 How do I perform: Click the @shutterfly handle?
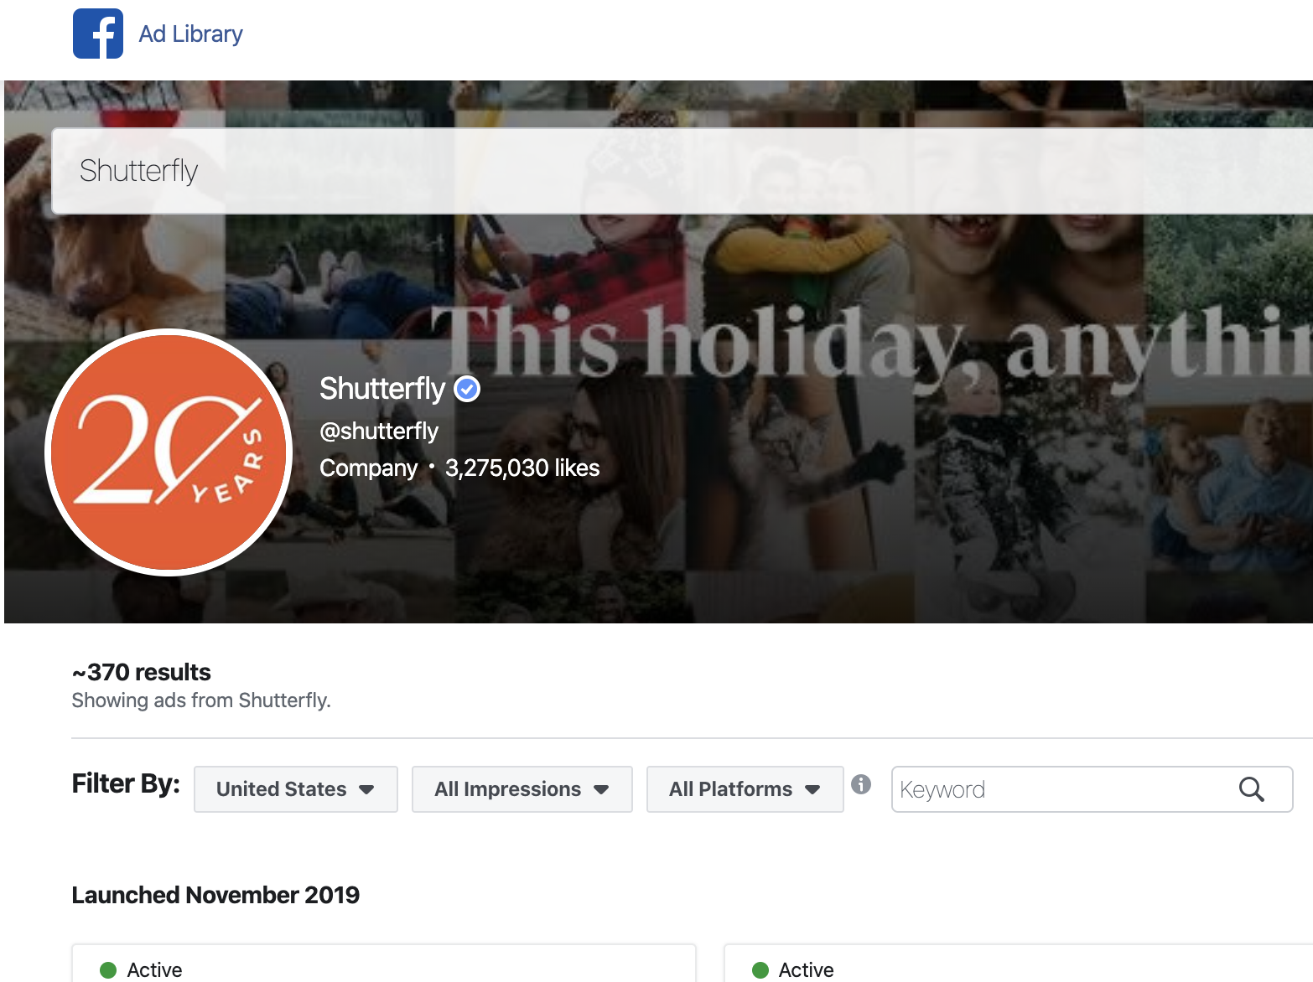379,431
